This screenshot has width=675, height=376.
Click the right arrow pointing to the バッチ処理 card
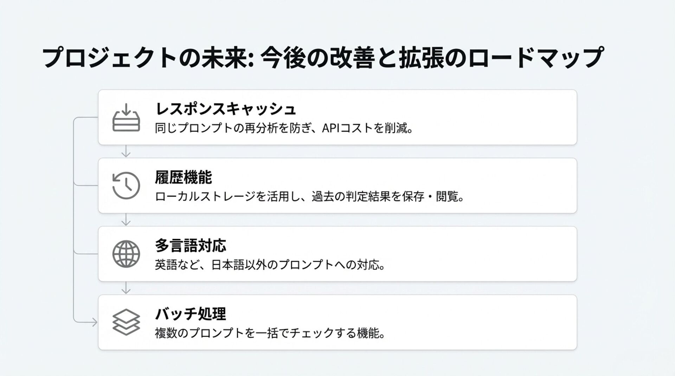94,322
